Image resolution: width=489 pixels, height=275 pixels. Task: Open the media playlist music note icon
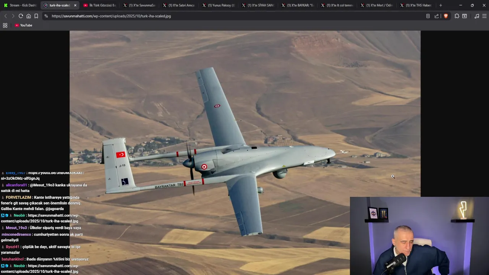[x=476, y=16]
